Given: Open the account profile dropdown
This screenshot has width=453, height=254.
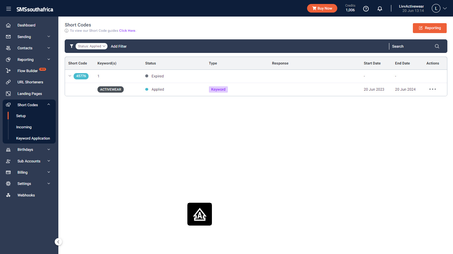Looking at the screenshot, I should click(439, 9).
